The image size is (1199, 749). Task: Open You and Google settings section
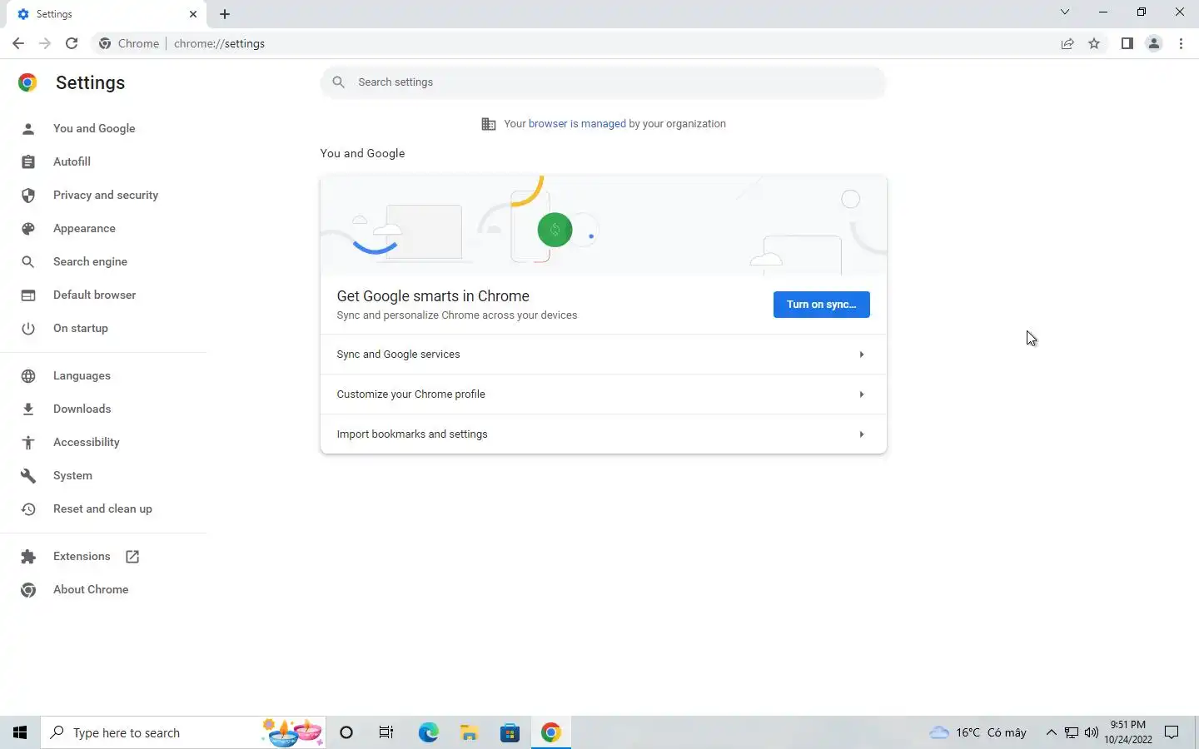(94, 128)
